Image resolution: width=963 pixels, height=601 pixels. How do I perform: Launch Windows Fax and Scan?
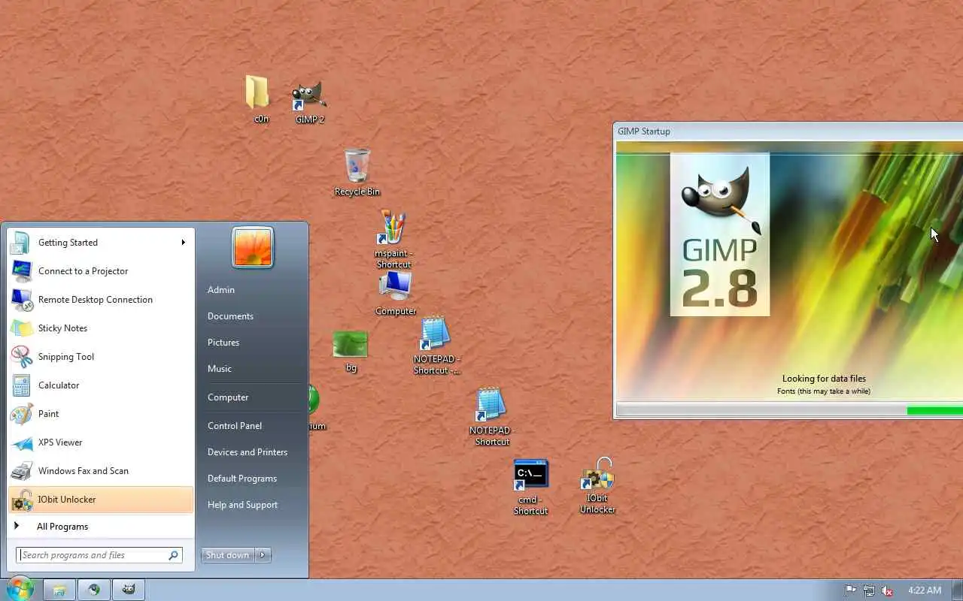[x=101, y=471]
